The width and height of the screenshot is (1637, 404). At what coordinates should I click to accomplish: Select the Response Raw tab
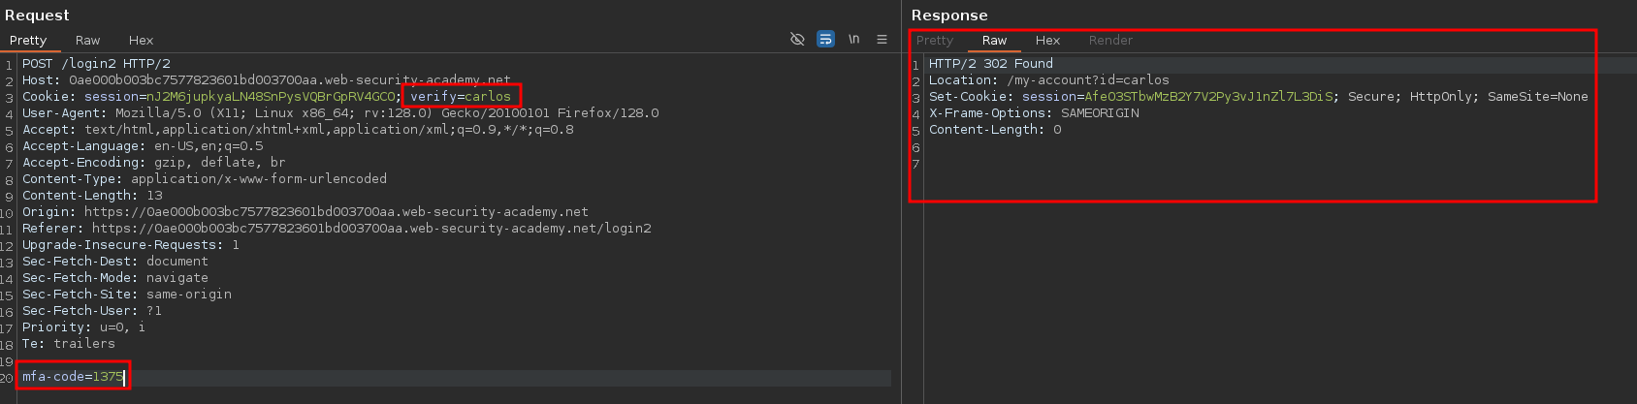[x=994, y=41]
